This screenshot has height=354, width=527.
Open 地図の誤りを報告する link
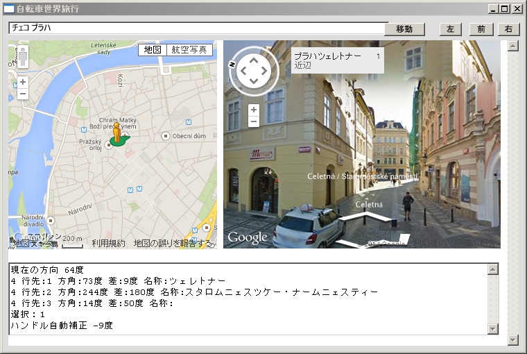click(x=173, y=244)
